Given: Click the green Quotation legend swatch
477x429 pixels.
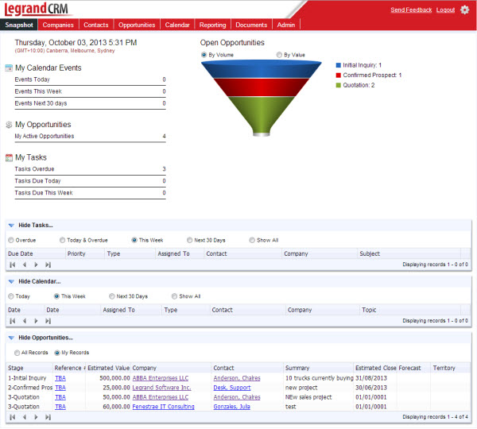Looking at the screenshot, I should [338, 85].
